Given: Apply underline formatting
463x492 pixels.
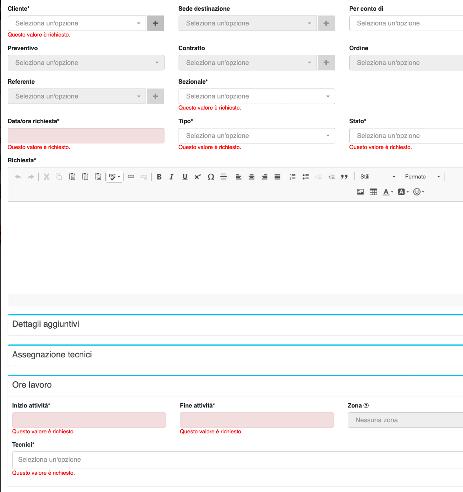Looking at the screenshot, I should (x=184, y=177).
